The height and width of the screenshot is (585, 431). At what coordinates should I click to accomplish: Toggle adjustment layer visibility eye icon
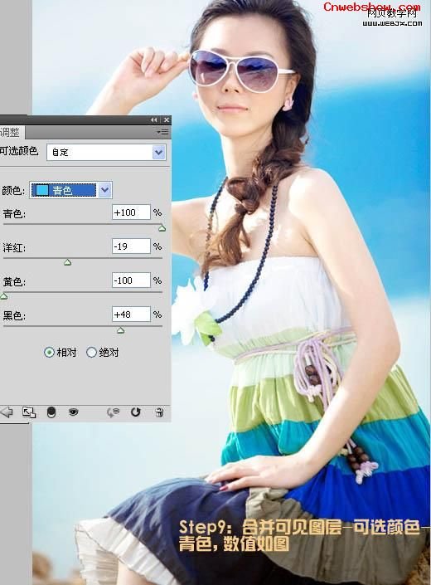(x=74, y=412)
